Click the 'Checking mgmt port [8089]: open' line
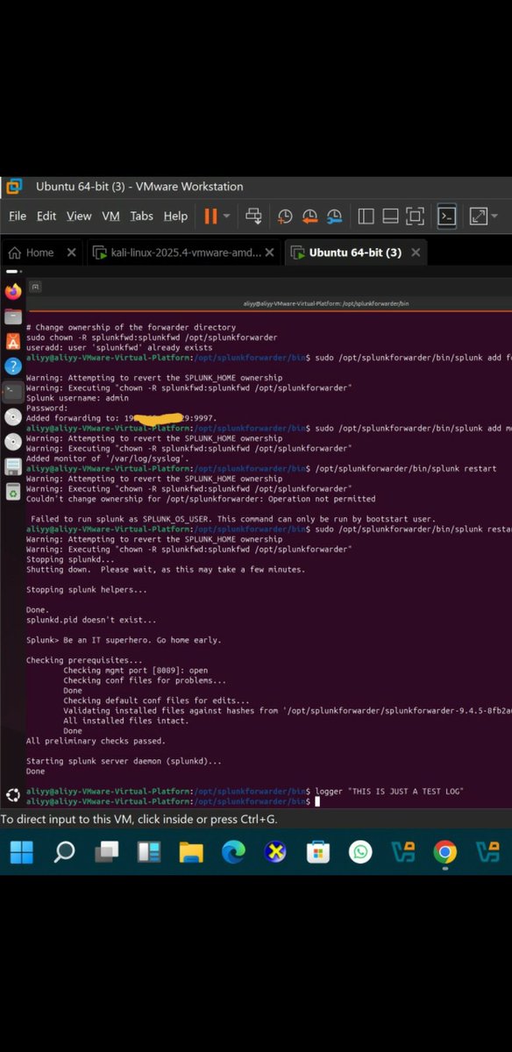The image size is (512, 1052). pyautogui.click(x=136, y=671)
